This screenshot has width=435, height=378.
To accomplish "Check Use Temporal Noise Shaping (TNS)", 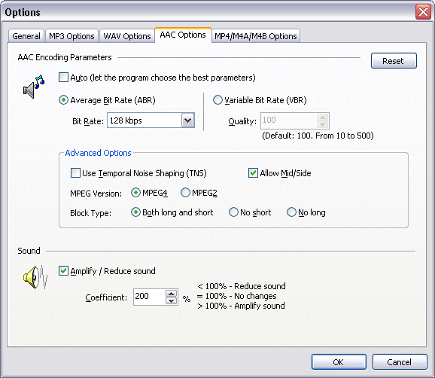I will click(x=75, y=173).
